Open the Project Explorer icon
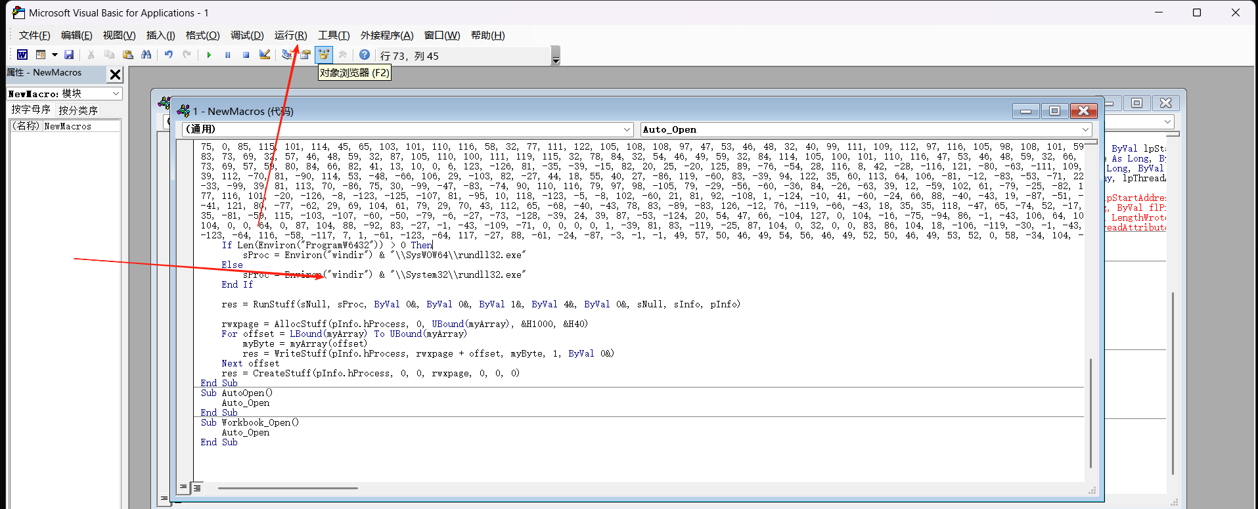Screen dimensions: 1258x509 [x=287, y=55]
